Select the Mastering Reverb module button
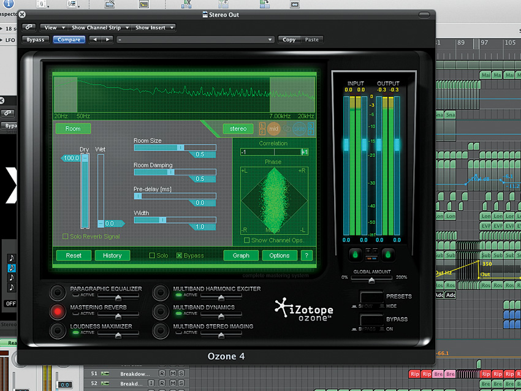Viewport: 521px width, 391px height. click(58, 311)
